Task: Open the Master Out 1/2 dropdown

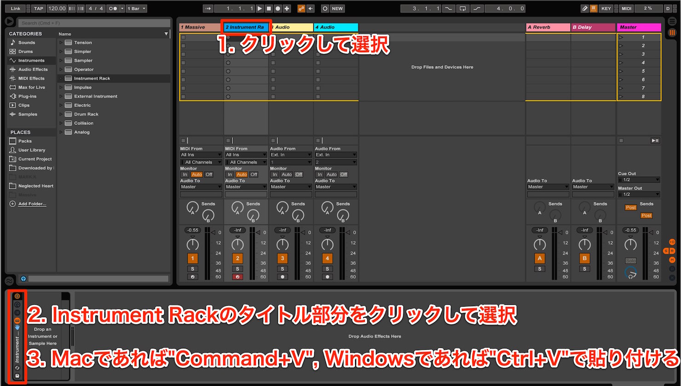Action: tap(639, 195)
